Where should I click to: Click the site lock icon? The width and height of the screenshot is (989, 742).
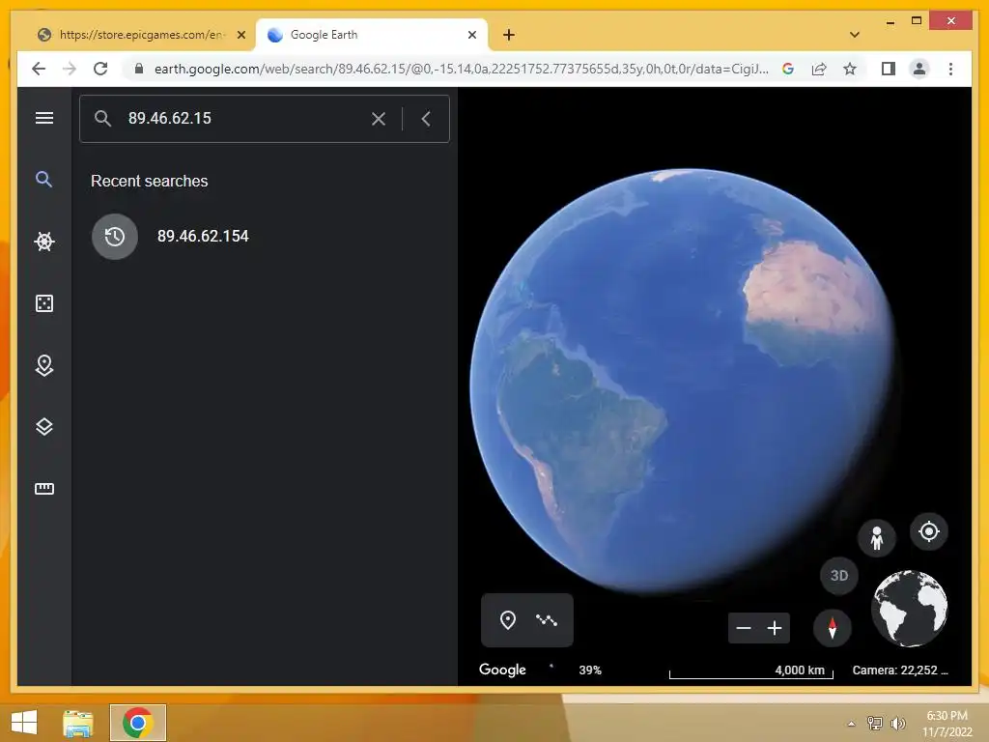139,69
